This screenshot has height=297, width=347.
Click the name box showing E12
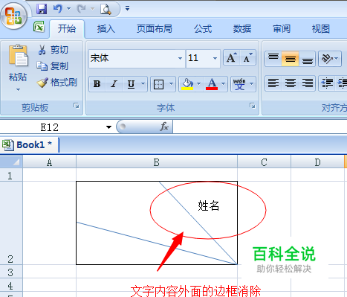point(50,127)
